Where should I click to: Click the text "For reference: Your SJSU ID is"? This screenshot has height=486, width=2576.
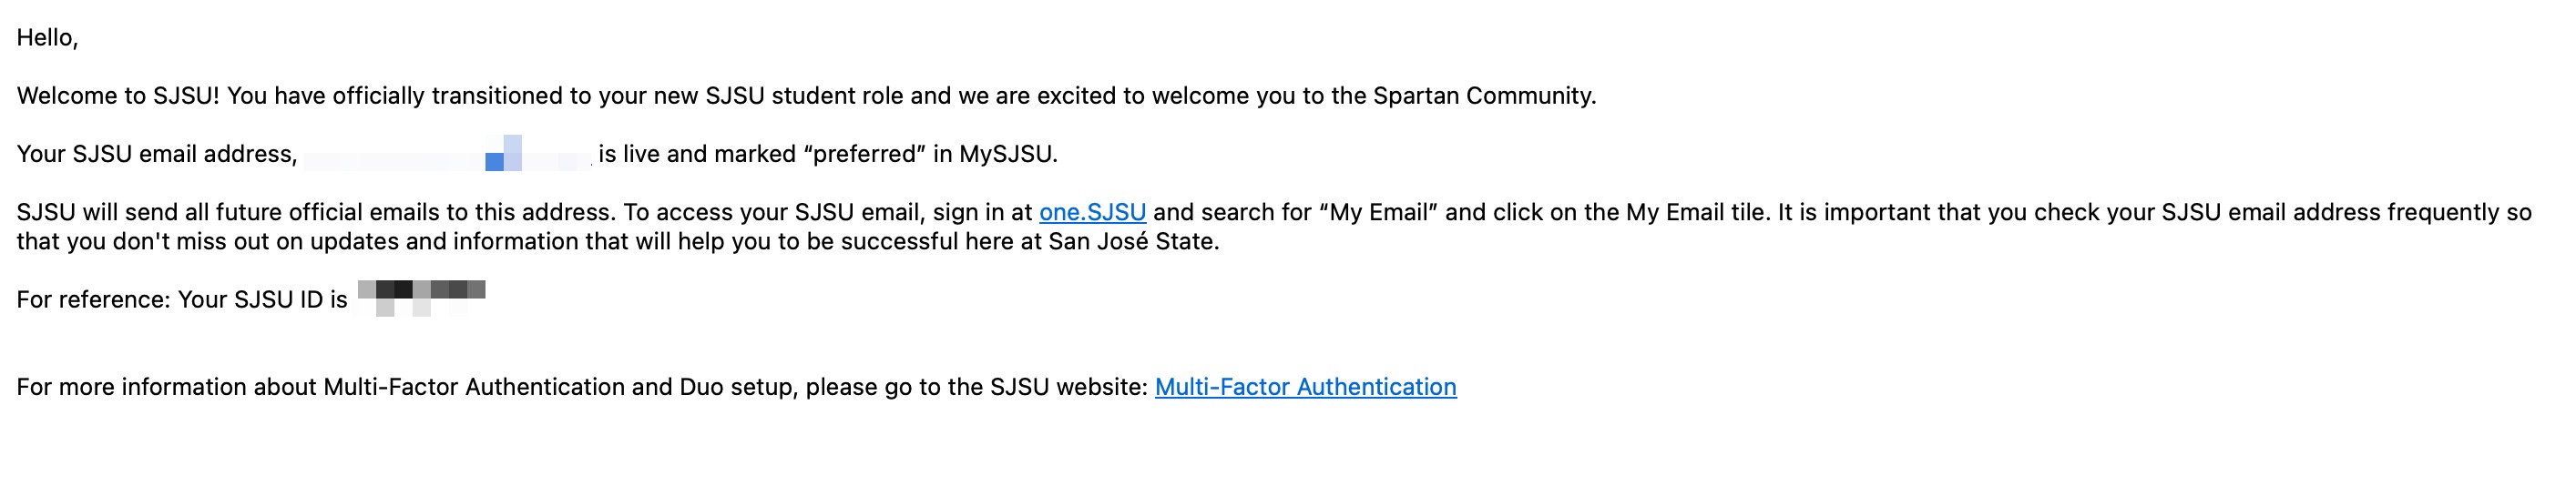point(182,300)
